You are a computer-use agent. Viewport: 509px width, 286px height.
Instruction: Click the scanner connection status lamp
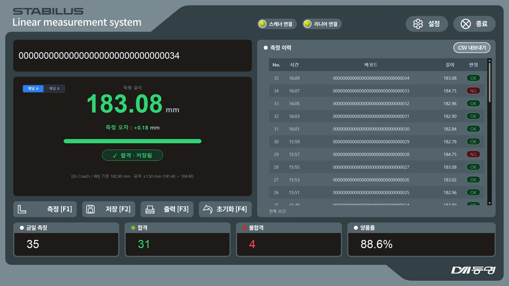pos(262,24)
